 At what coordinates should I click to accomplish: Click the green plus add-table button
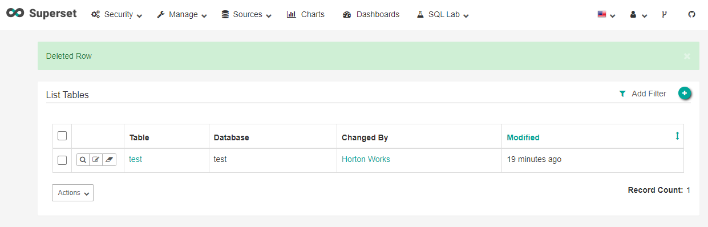685,93
